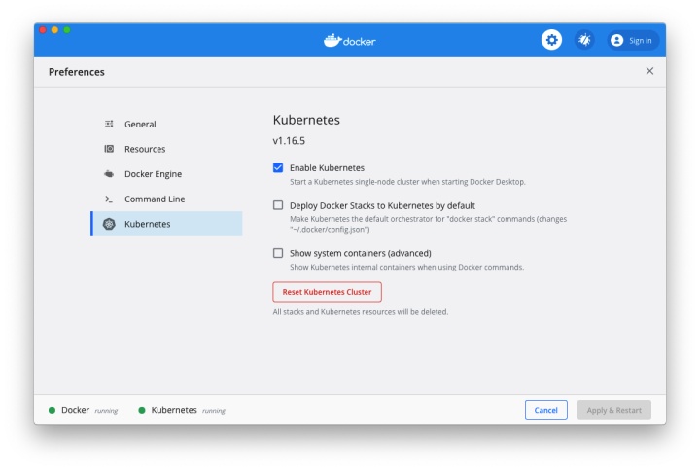700x470 pixels.
Task: Open the General preferences section
Action: click(166, 124)
